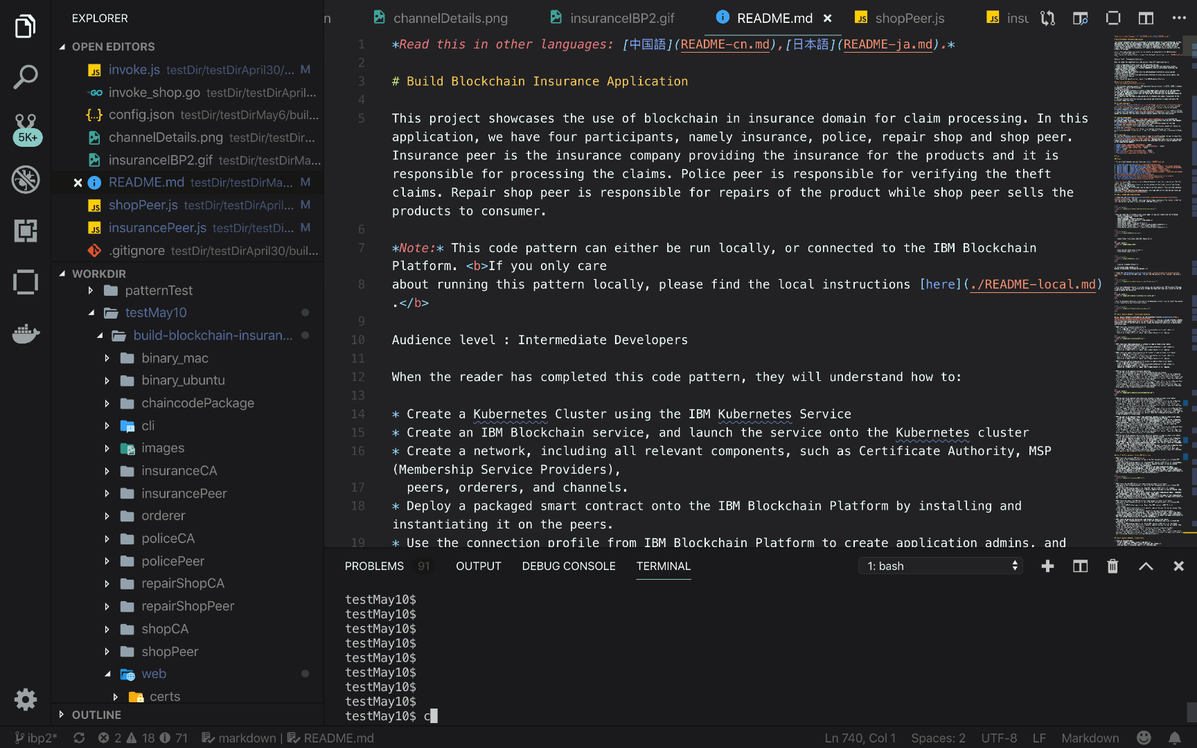Change file encoding via UTF-8
This screenshot has width=1197, height=748.
999,738
